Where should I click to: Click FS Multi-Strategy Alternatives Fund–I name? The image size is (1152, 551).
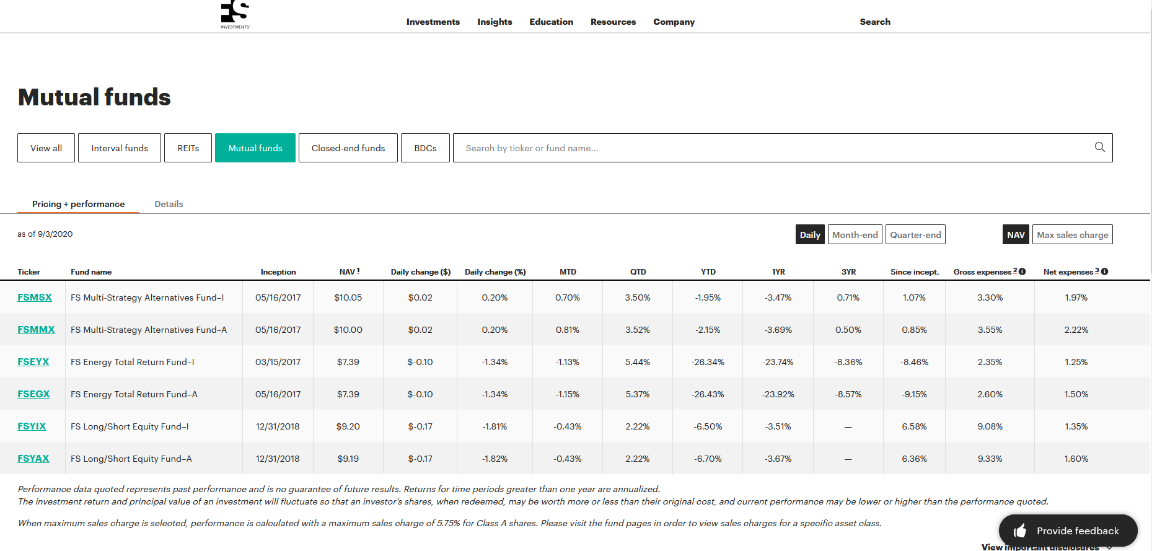[x=147, y=298]
